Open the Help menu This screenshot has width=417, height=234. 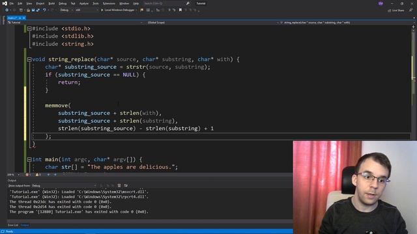point(136,3)
